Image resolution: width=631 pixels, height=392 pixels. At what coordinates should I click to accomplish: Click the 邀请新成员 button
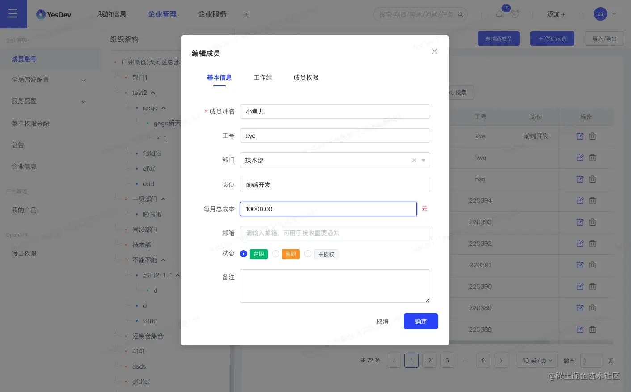499,38
